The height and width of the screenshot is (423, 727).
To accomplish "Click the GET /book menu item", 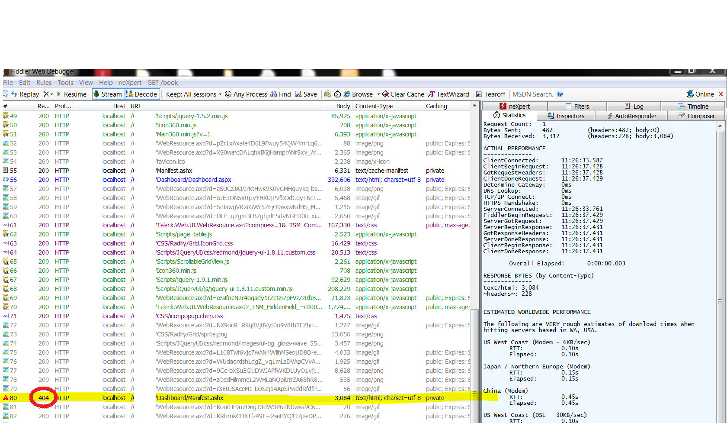I will 163,83.
